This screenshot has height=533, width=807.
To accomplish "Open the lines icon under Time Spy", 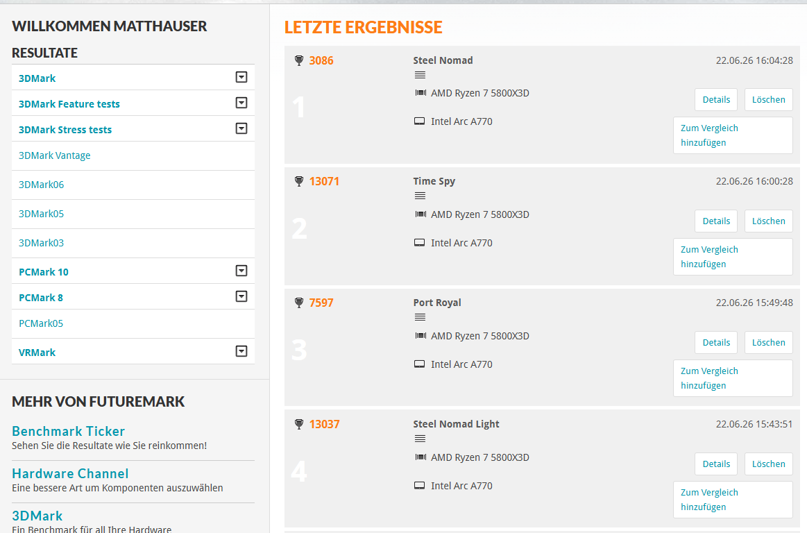I will pyautogui.click(x=420, y=196).
